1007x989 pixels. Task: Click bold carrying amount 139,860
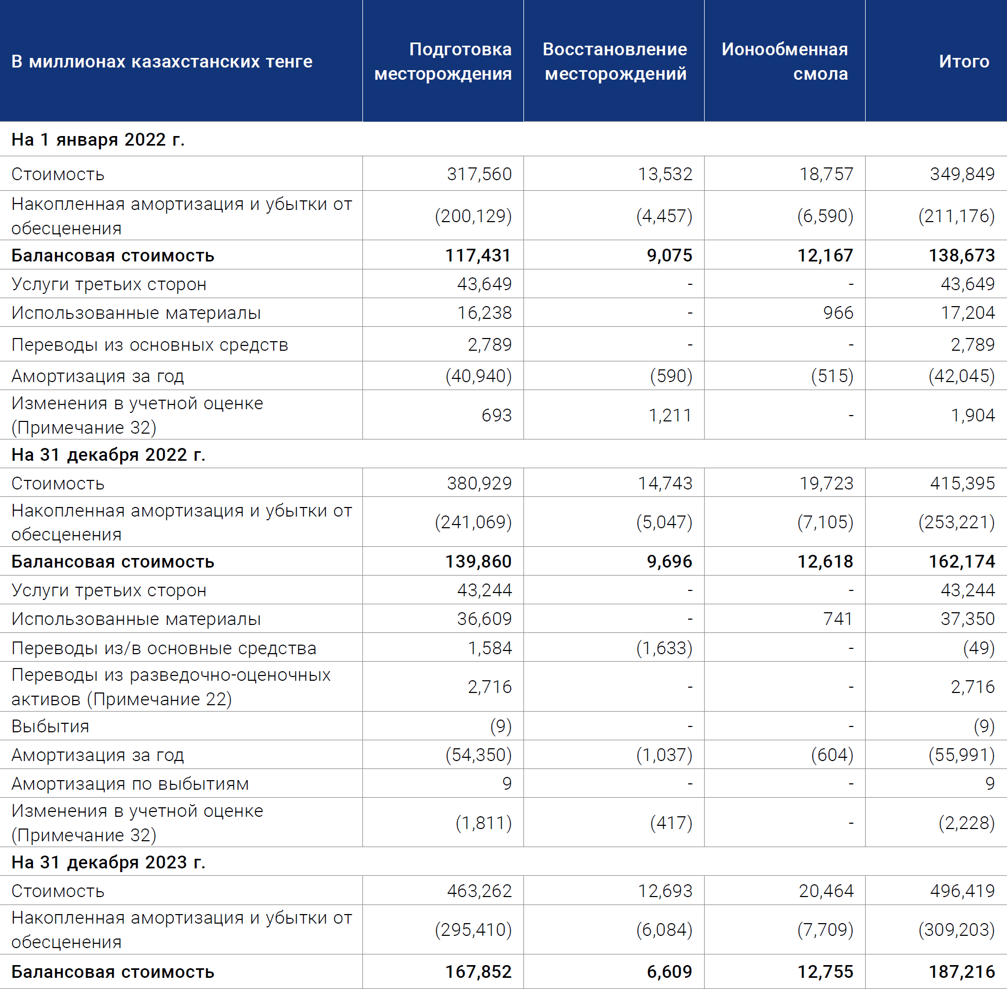tap(478, 562)
